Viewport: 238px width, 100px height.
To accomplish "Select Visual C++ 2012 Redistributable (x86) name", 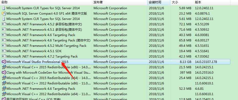I will 49,83.
